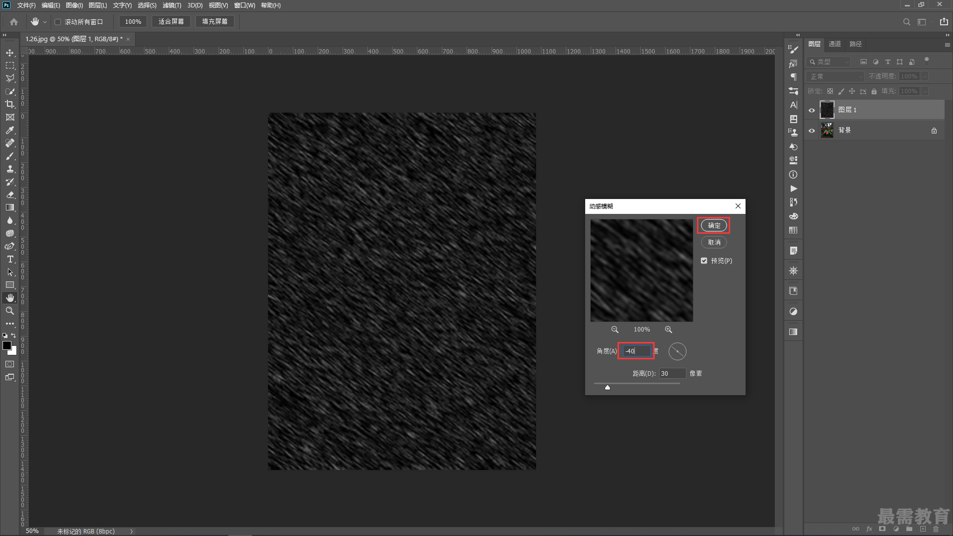Select the History Brush tool
This screenshot has width=953, height=536.
(x=10, y=182)
